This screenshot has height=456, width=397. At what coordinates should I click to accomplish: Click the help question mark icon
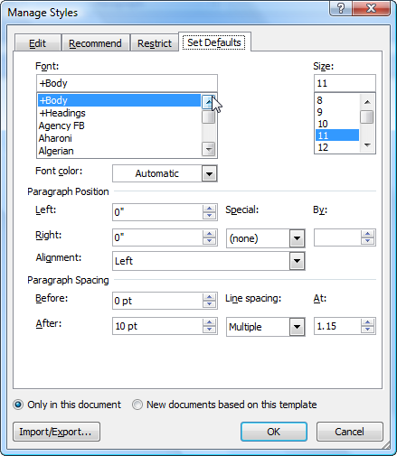[341, 8]
